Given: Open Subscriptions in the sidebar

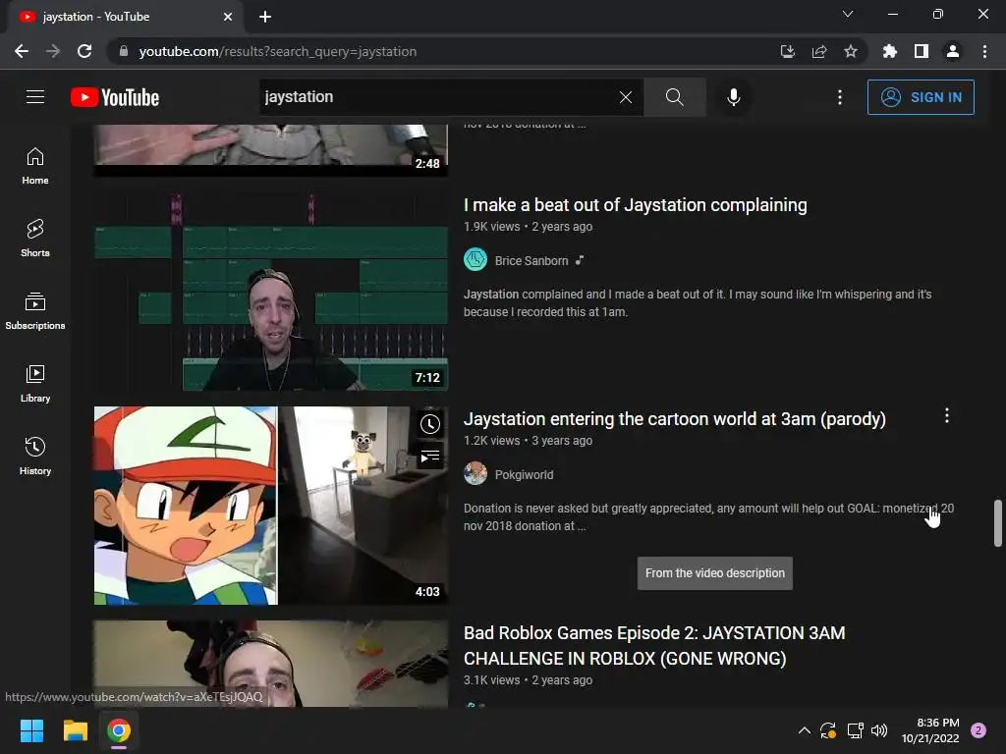Looking at the screenshot, I should click(x=35, y=310).
